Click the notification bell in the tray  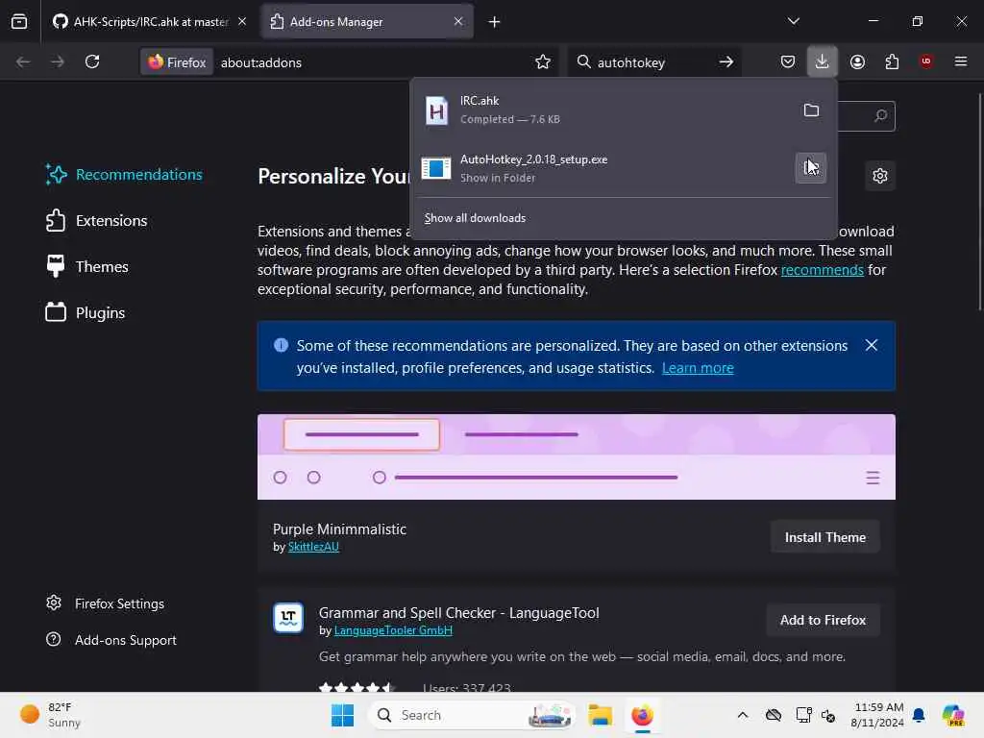919,715
